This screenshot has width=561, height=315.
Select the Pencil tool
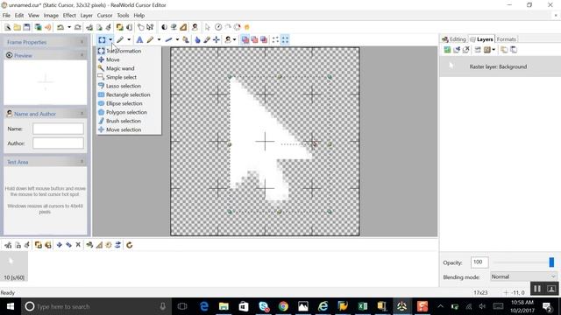[x=150, y=39]
